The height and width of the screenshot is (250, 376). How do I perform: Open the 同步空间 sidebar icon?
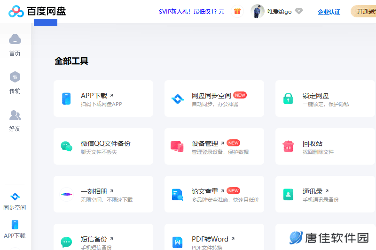pos(15,197)
